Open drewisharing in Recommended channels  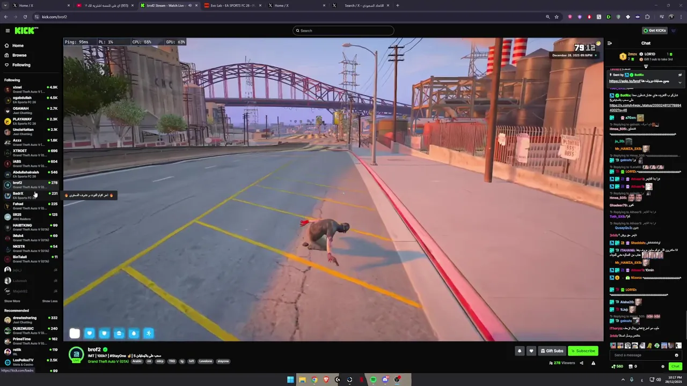point(31,320)
